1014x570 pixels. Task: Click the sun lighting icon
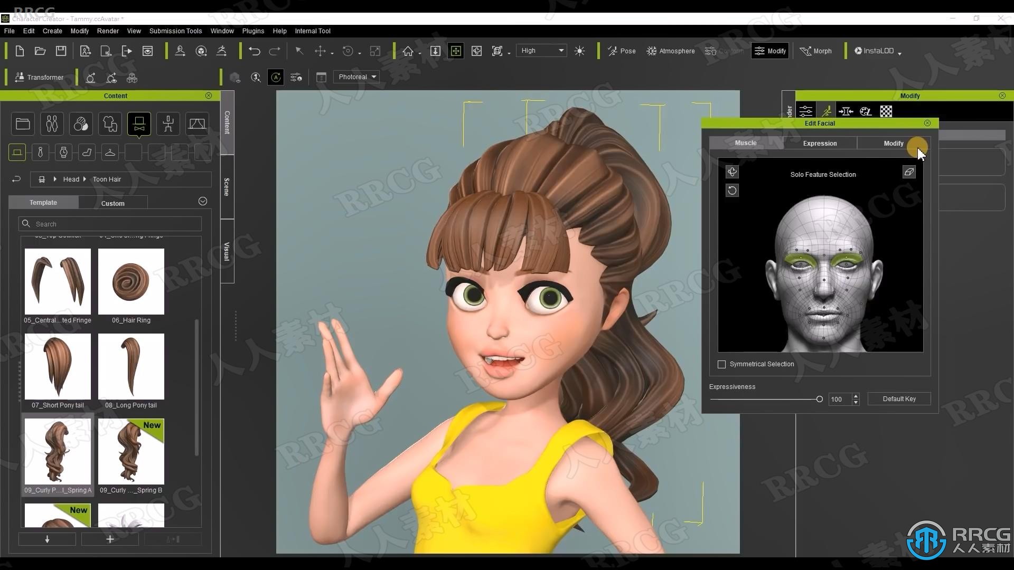click(579, 51)
